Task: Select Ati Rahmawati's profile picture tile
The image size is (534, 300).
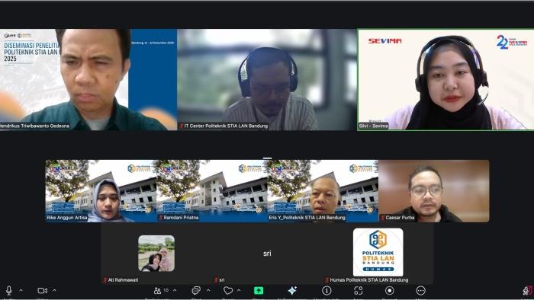Action: pos(156,254)
